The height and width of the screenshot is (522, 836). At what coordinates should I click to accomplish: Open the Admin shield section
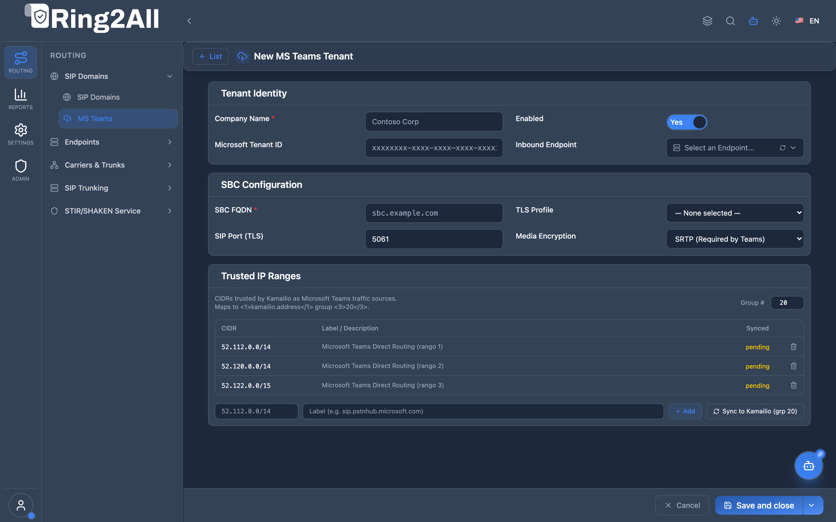point(20,170)
